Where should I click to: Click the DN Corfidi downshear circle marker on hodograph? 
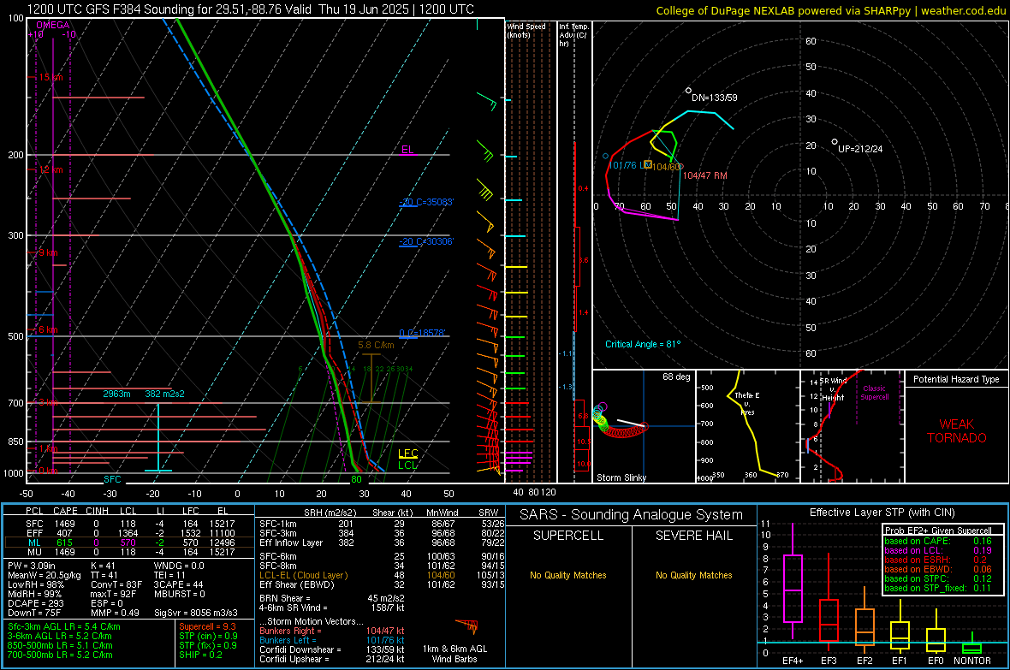688,91
